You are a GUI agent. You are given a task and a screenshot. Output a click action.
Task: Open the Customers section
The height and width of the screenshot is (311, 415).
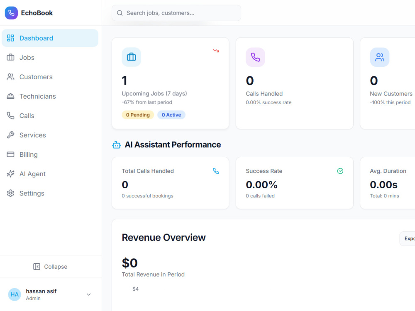coord(50,77)
